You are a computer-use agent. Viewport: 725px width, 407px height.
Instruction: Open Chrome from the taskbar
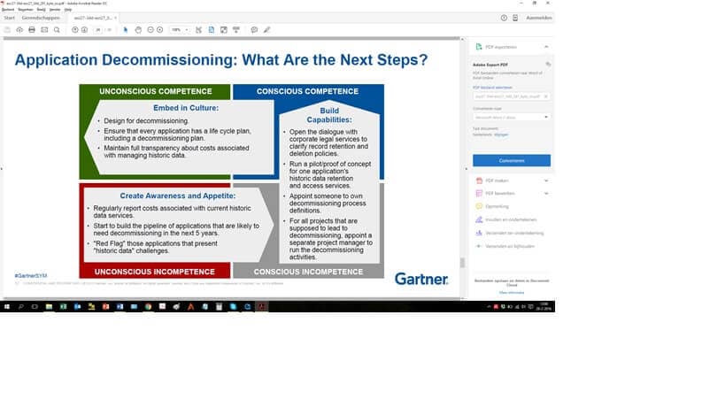click(148, 306)
